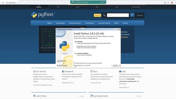
Task: Open the Downloads menu
Action: (61, 23)
